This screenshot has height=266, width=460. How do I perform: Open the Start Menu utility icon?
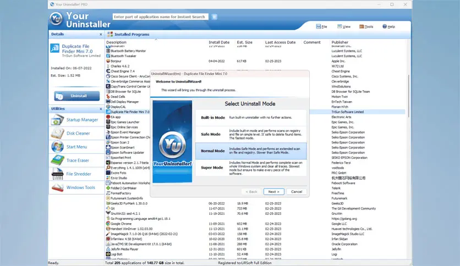pyautogui.click(x=57, y=147)
